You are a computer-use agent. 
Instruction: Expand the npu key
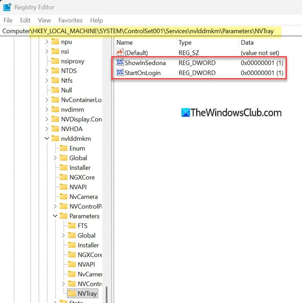point(47,42)
